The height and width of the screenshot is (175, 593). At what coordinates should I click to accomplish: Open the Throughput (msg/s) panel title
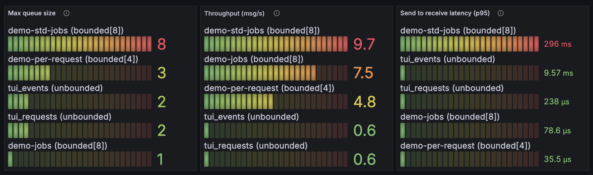tap(234, 13)
